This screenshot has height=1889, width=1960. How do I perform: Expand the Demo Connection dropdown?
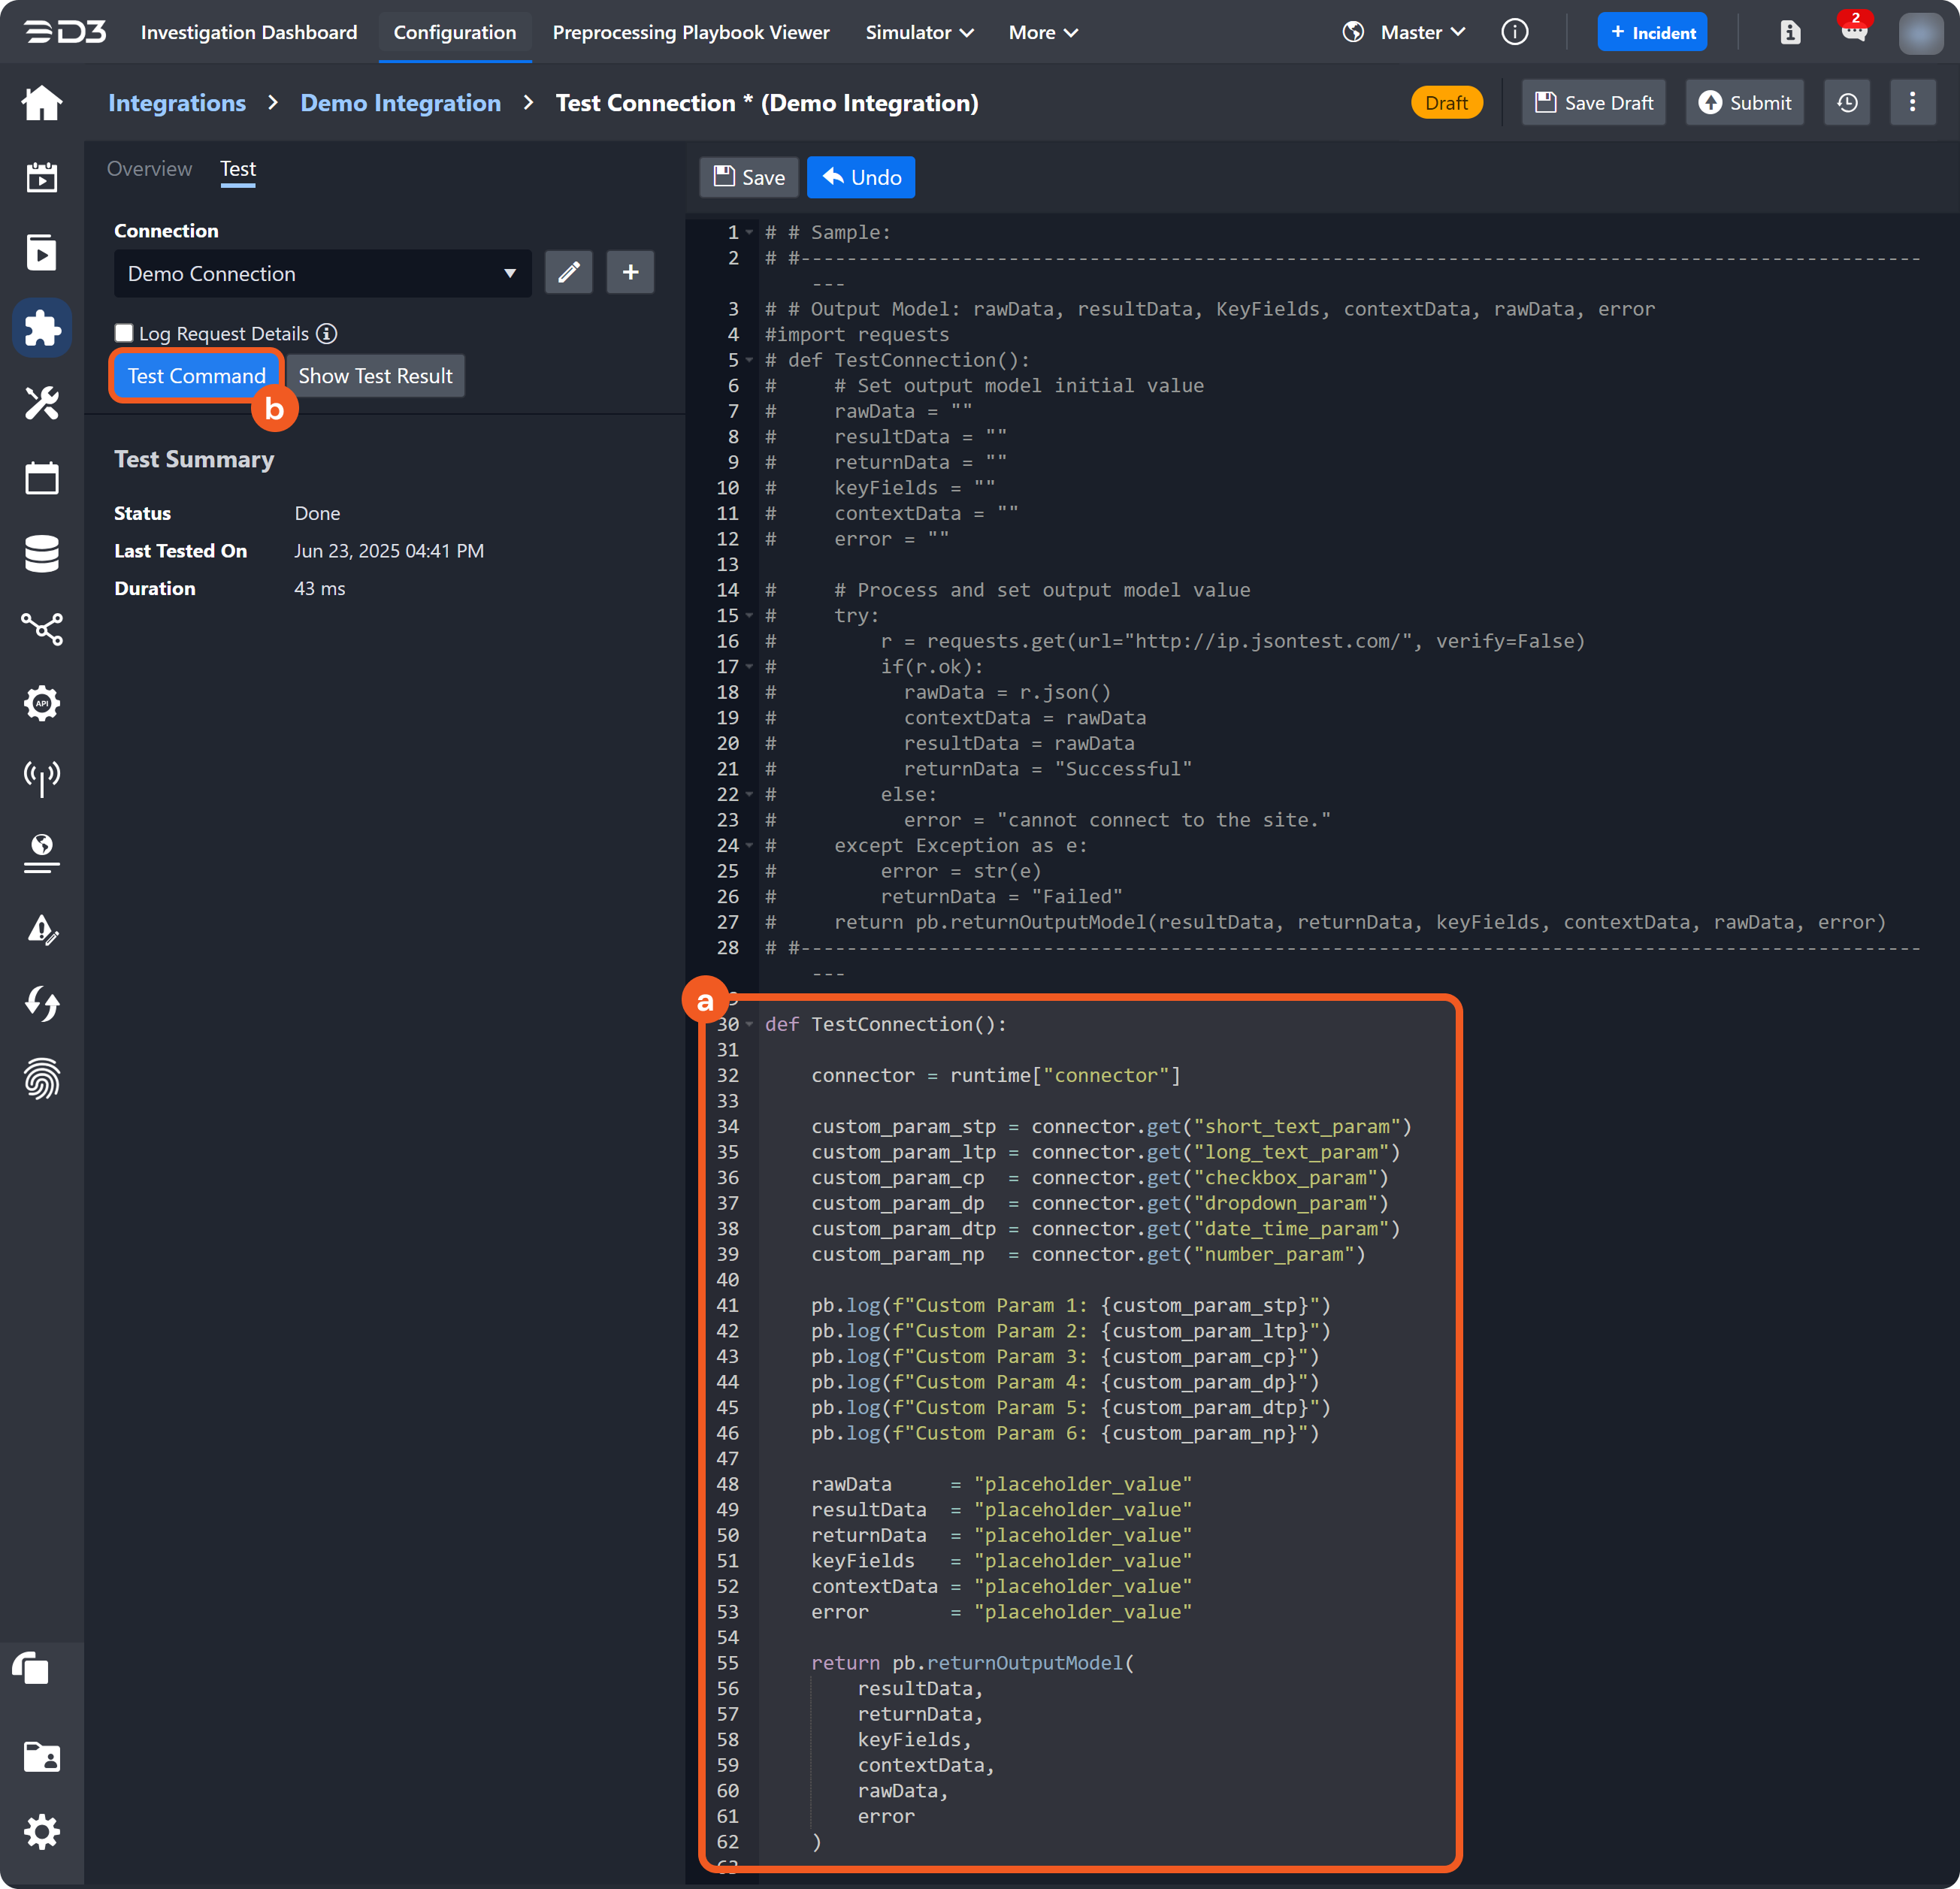pos(322,274)
